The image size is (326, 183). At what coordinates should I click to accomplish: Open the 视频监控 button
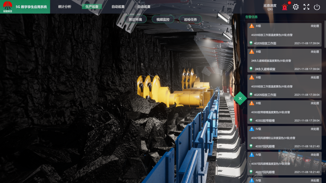[x=163, y=19]
